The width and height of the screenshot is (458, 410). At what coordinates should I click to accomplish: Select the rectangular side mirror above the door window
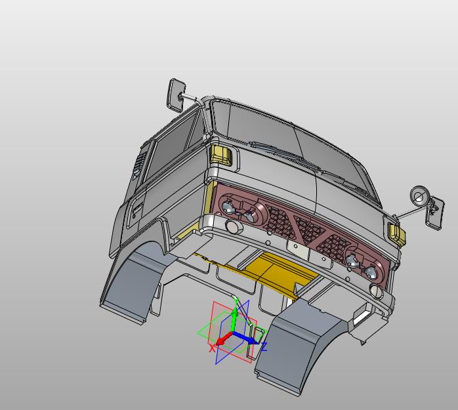pyautogui.click(x=176, y=95)
